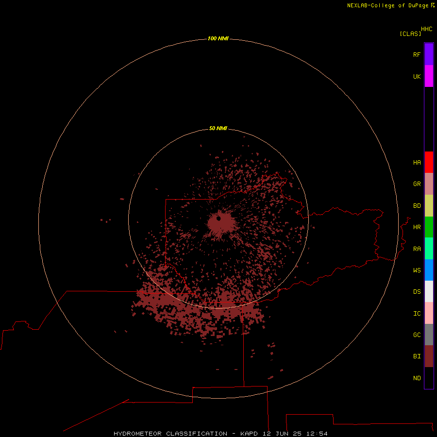
Task: Select the GR legend swatch
Action: [429, 184]
